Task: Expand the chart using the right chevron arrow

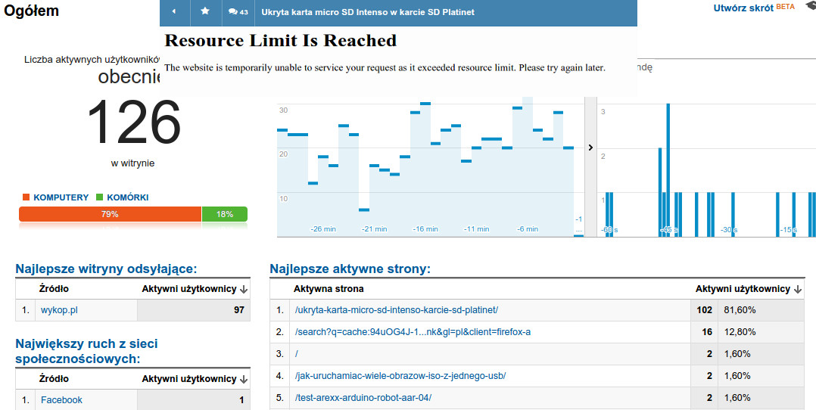Action: click(590, 148)
